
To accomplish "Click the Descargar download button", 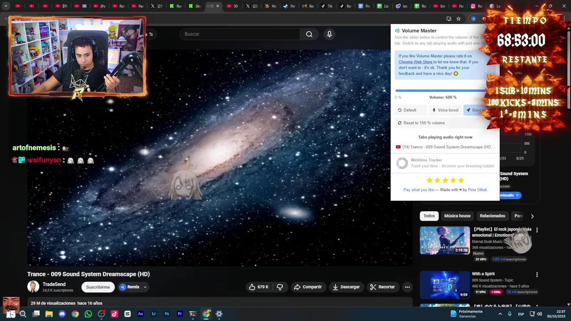I will [x=346, y=287].
